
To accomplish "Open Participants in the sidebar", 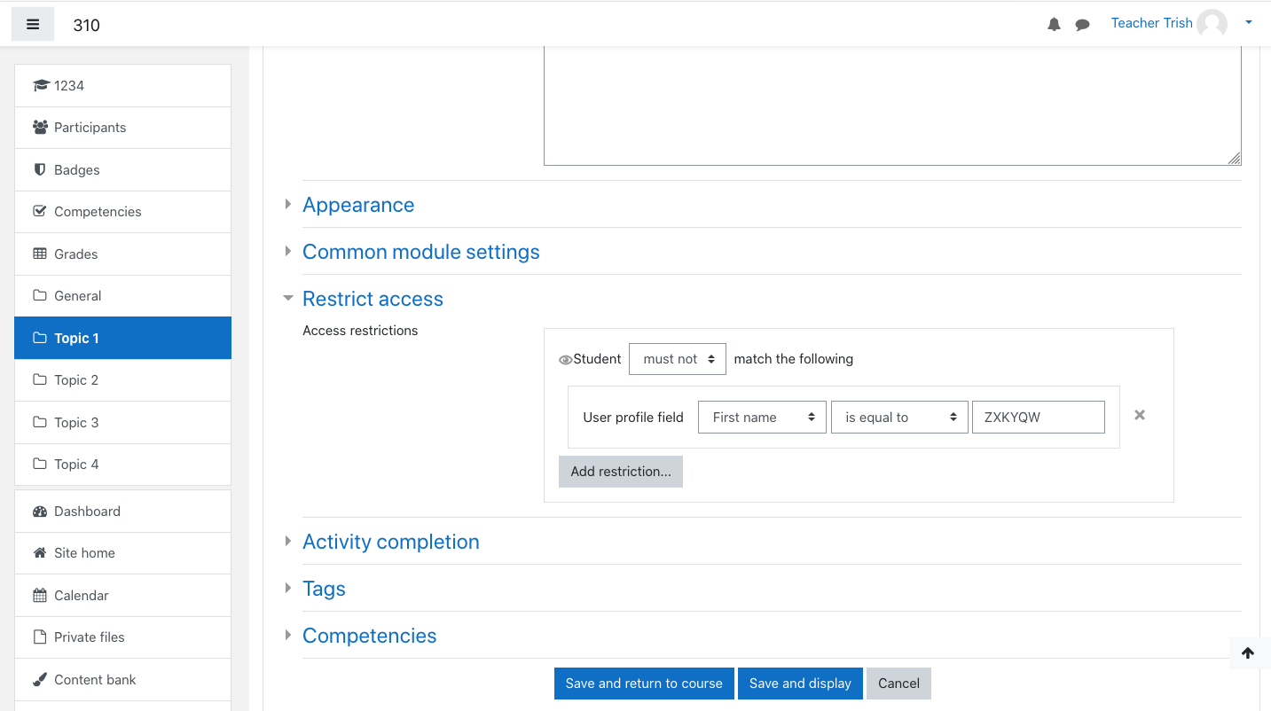I will [x=123, y=128].
